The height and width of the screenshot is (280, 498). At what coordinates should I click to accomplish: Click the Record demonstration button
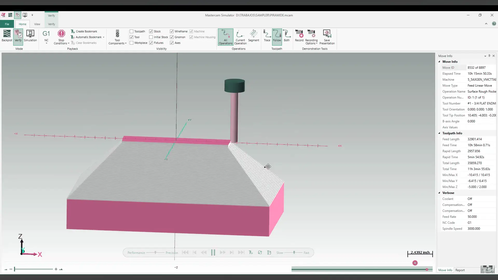[299, 36]
